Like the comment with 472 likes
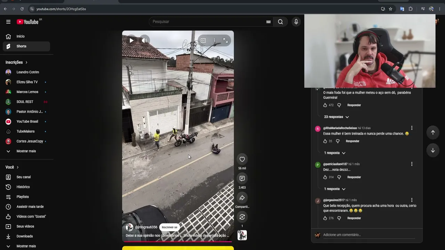 (325, 105)
